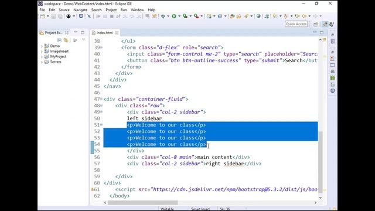Open the Window menu
Viewport: 375px width, 211px height.
(137, 10)
